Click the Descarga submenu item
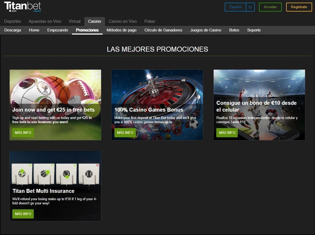The height and width of the screenshot is (235, 315). coord(13,30)
